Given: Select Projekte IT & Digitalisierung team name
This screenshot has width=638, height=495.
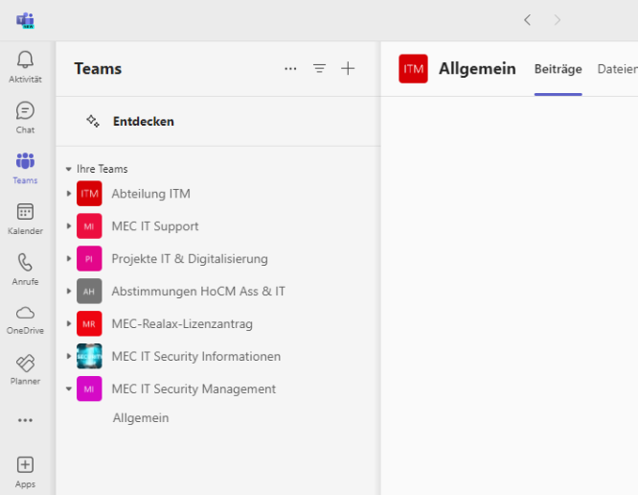Looking at the screenshot, I should coord(190,259).
